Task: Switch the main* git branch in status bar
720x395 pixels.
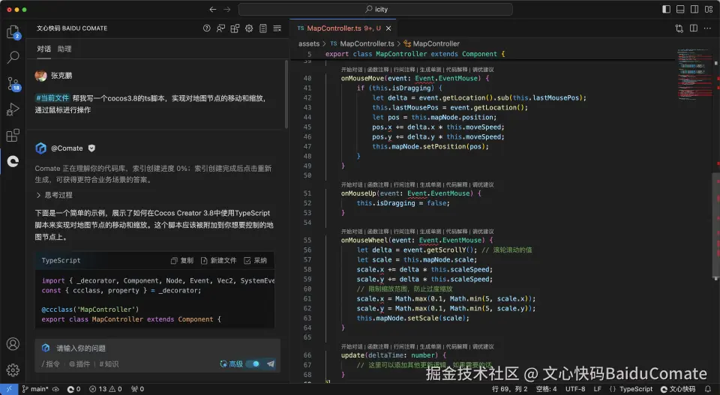Action: (x=35, y=389)
